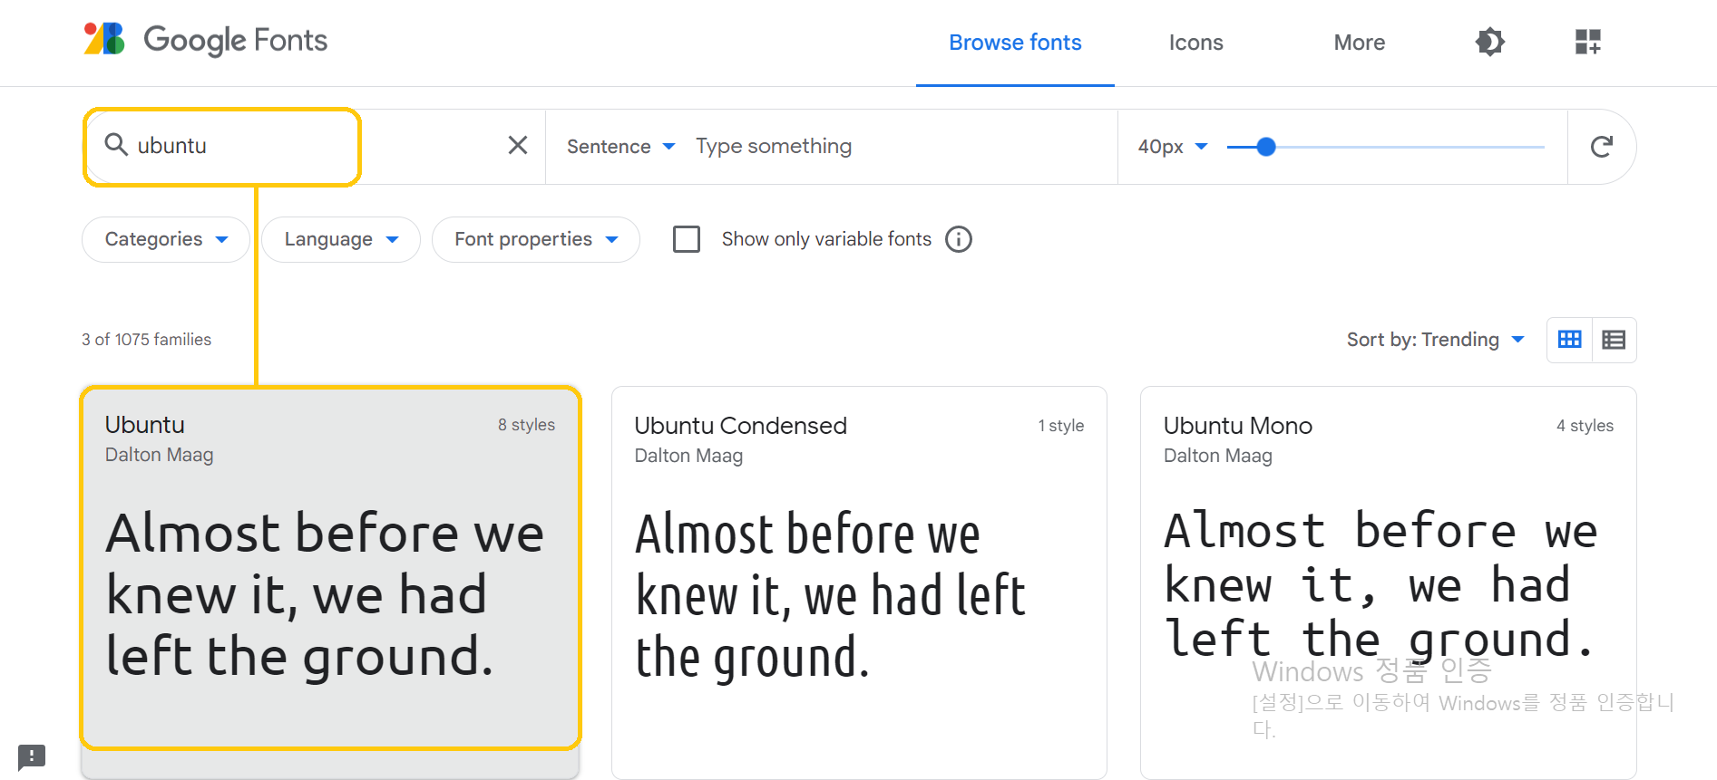
Task: Open the feedback icon at bottom left
Action: (32, 756)
